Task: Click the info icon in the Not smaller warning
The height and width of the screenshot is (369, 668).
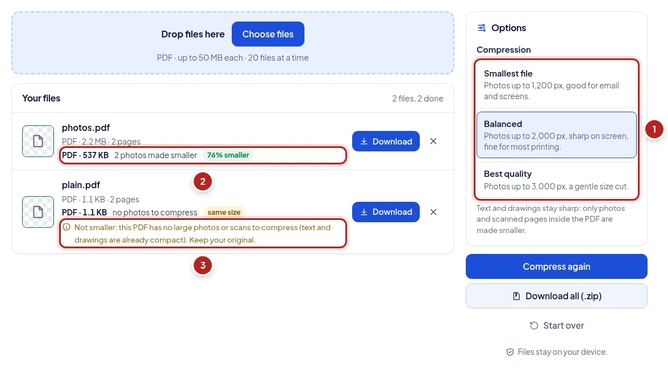Action: [x=66, y=227]
